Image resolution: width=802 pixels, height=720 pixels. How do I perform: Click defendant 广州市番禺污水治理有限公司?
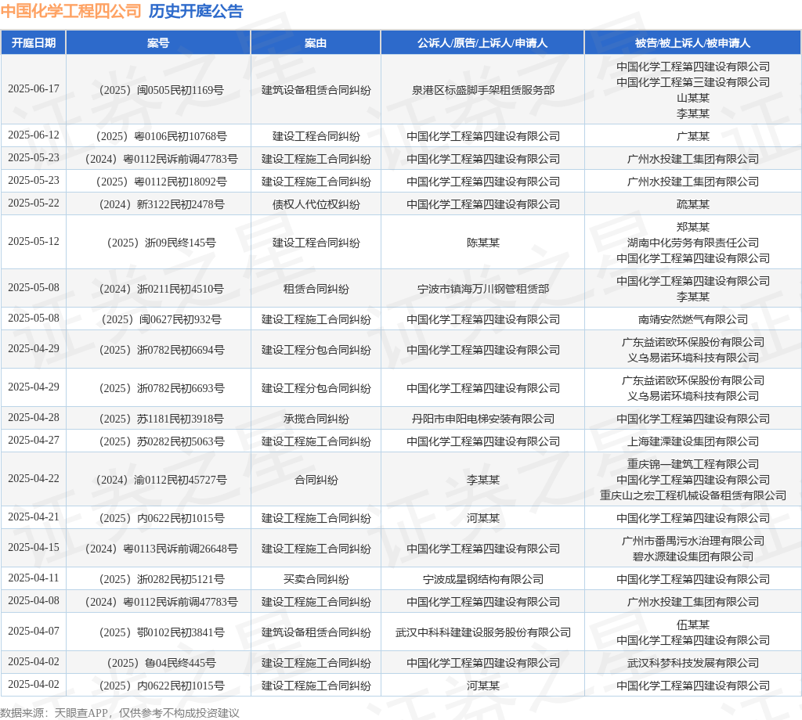pos(693,541)
